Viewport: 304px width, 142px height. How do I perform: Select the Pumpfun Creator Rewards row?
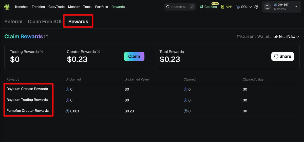point(28,111)
